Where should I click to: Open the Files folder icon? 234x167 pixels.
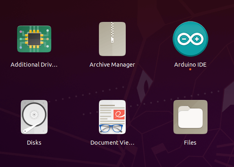tap(190, 117)
